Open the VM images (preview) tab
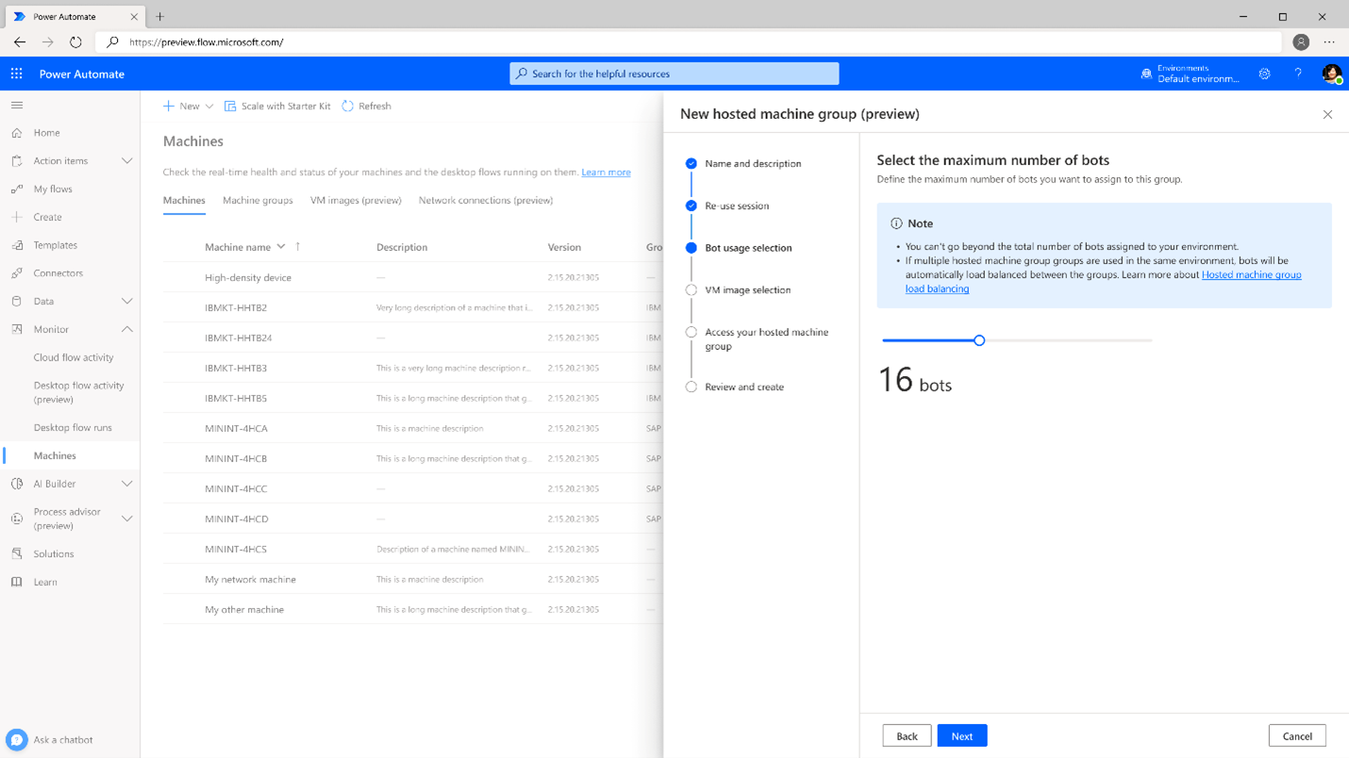Image resolution: width=1349 pixels, height=758 pixels. click(x=356, y=200)
